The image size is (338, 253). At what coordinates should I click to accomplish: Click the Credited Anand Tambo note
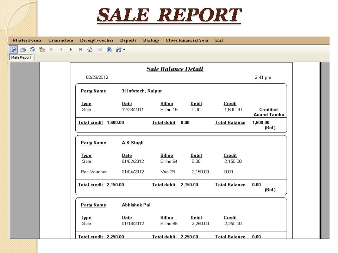[x=269, y=112]
